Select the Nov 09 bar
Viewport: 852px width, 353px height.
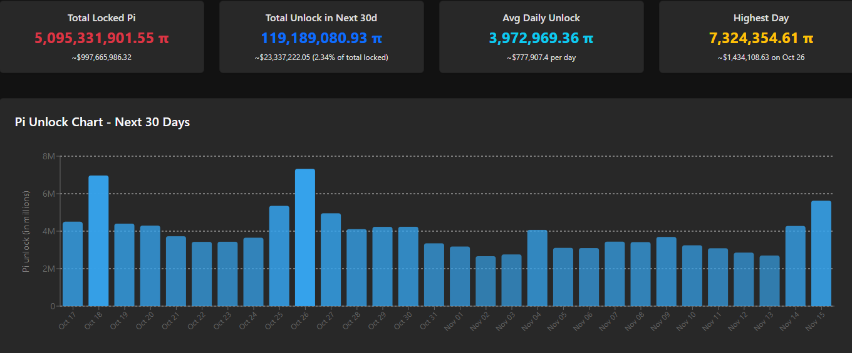(667, 271)
